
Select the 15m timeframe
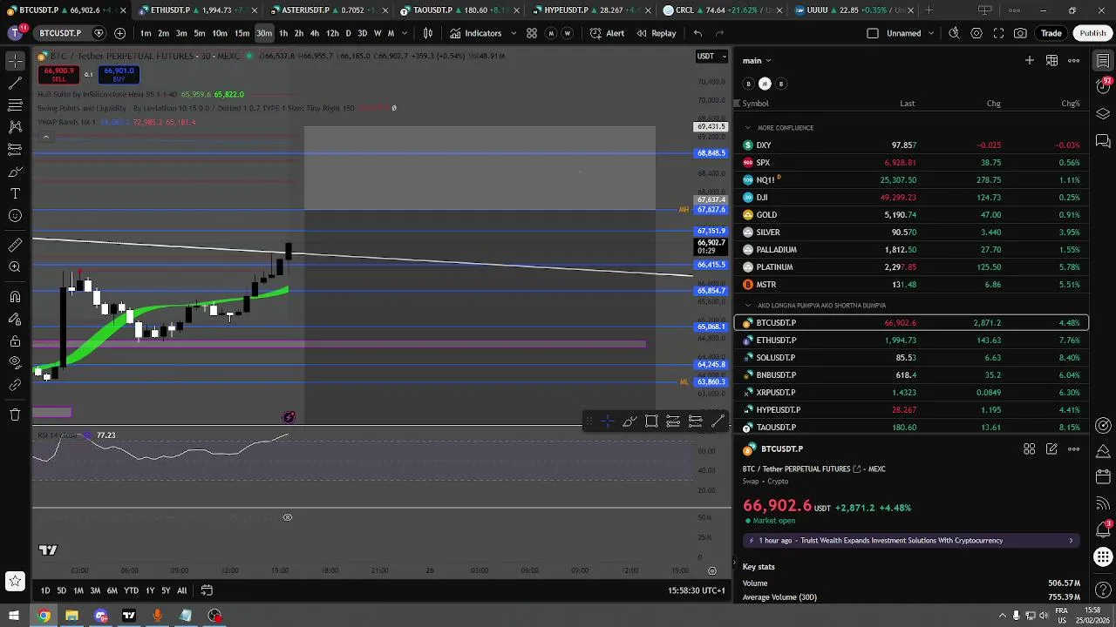pos(242,33)
